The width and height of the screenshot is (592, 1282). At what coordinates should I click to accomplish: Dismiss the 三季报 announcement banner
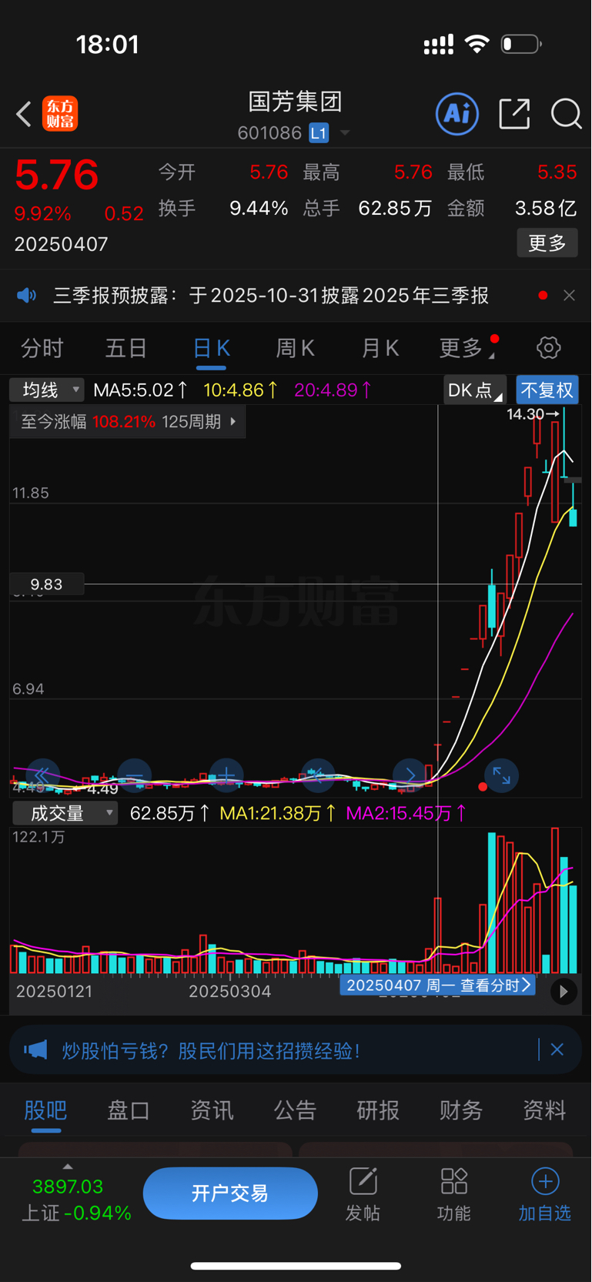(569, 296)
